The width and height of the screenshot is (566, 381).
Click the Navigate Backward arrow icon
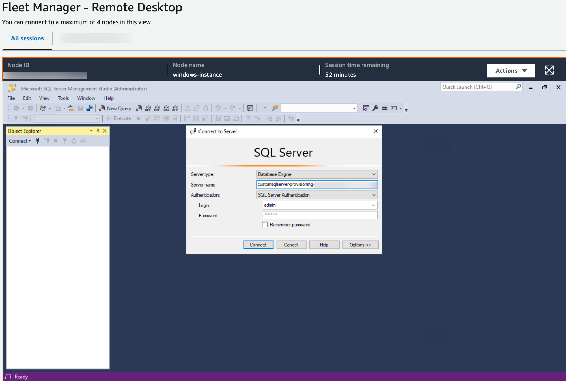click(x=16, y=108)
